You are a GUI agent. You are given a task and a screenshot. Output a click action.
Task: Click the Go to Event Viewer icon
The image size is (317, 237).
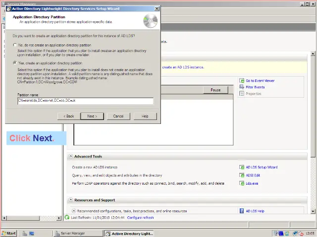click(x=242, y=80)
